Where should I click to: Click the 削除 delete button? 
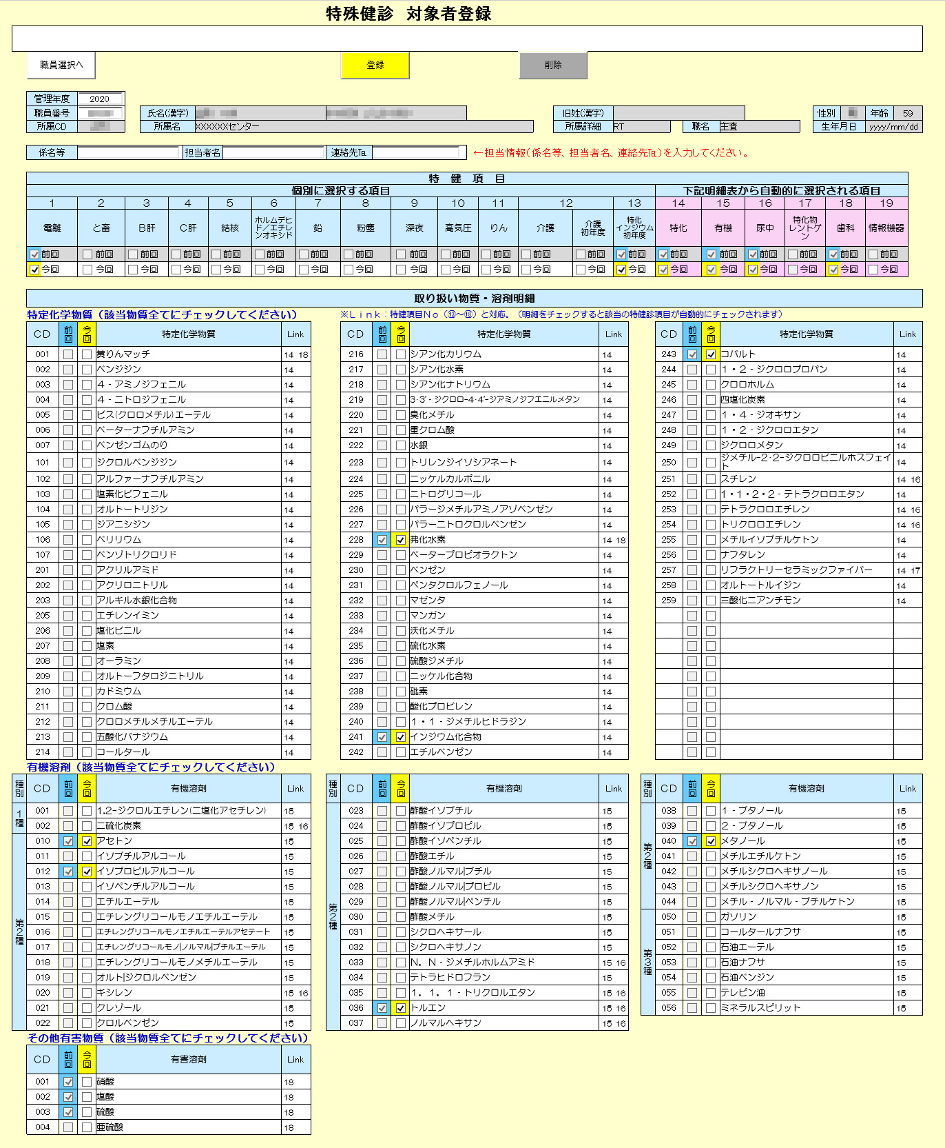point(553,66)
